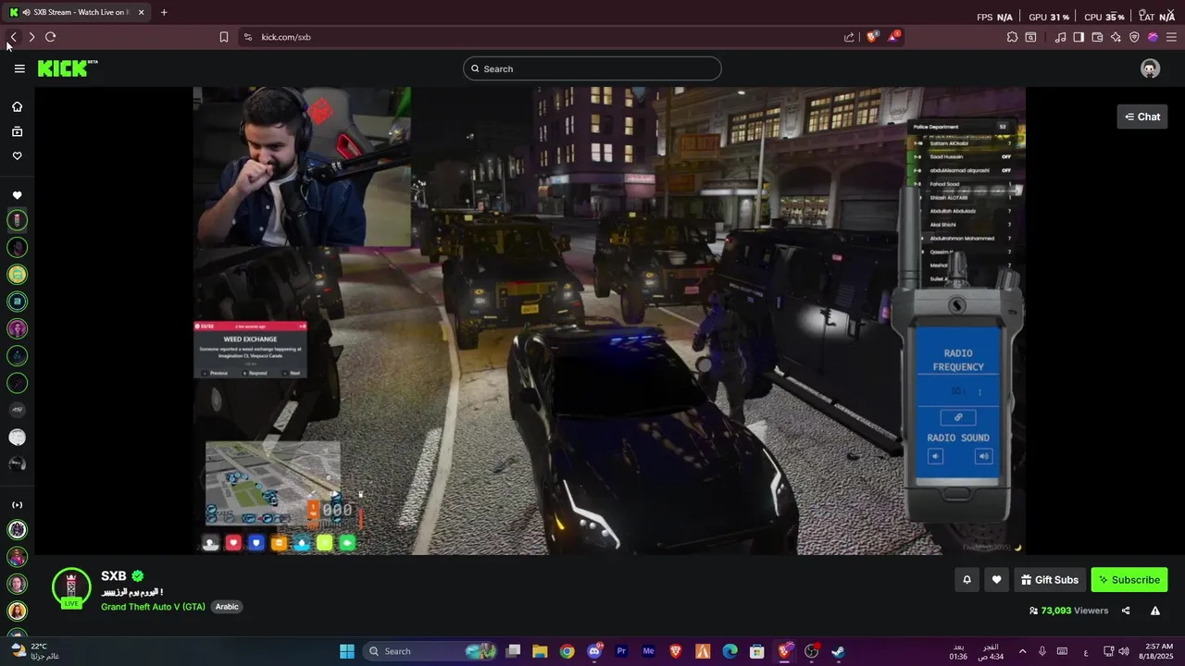The height and width of the screenshot is (666, 1185).
Task: Follow SXB with the heart button
Action: (996, 580)
